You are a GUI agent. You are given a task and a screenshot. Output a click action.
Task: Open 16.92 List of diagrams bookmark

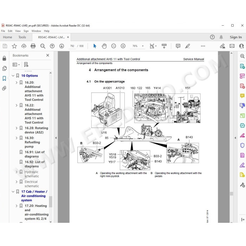tap(34, 164)
